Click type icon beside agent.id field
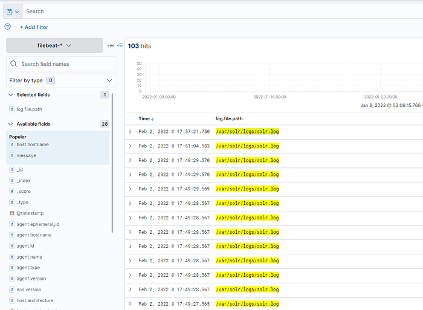The height and width of the screenshot is (310, 423). 12,246
